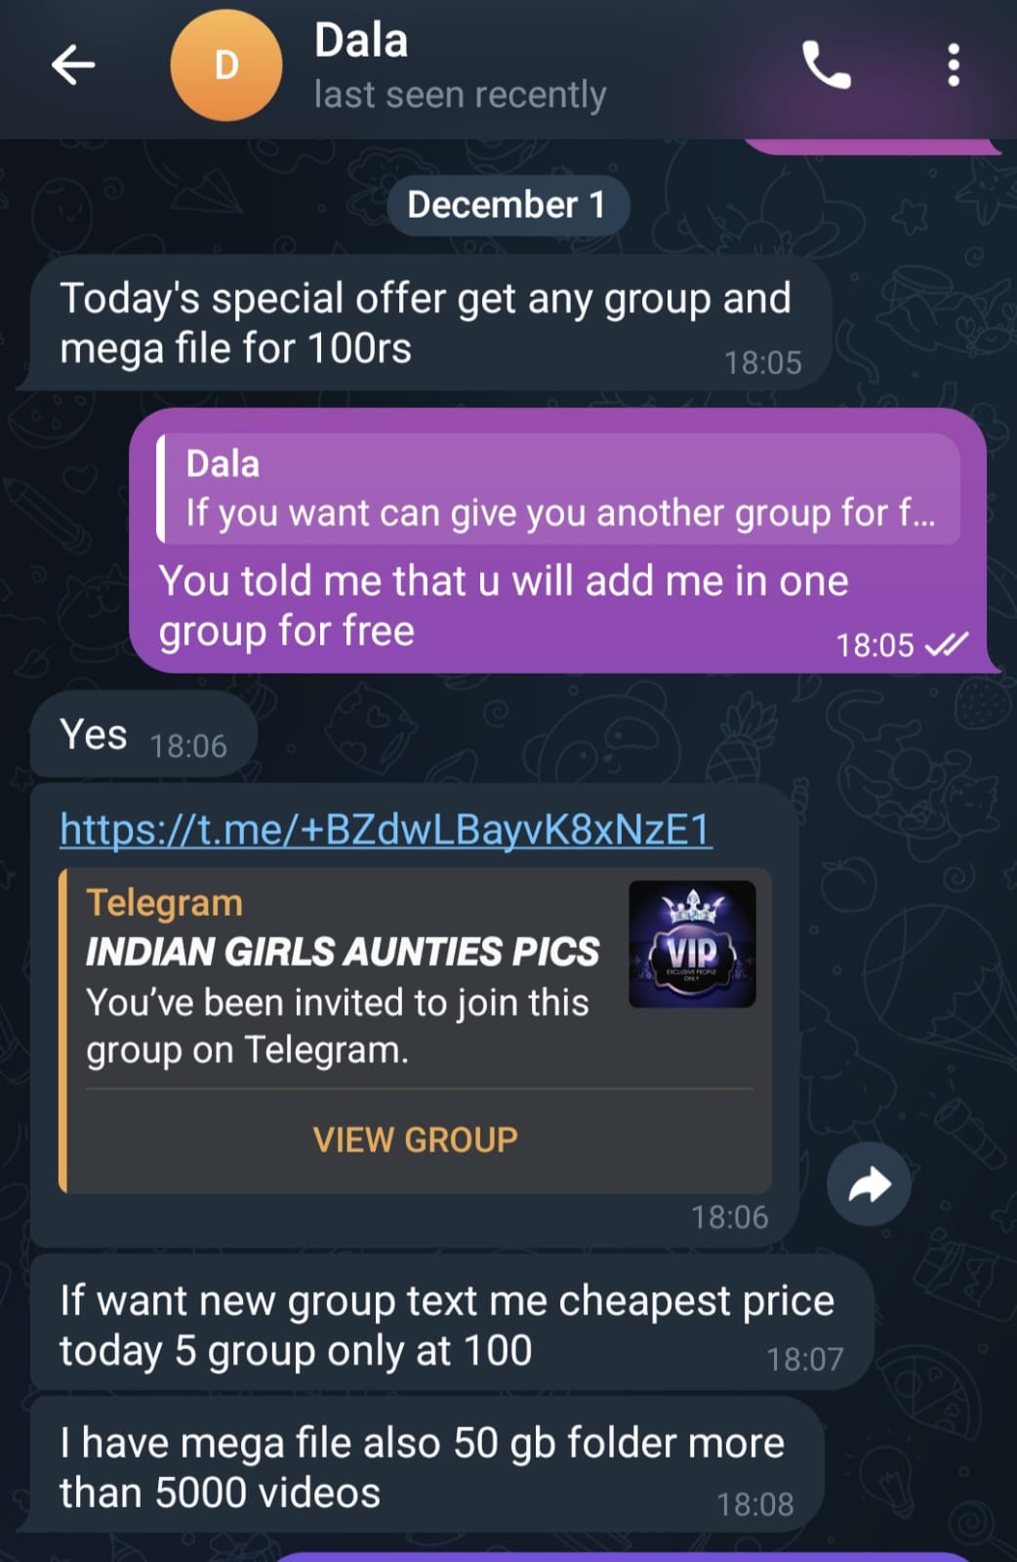Select the purple "group for free" message
The width and height of the screenshot is (1017, 1562).
(558, 541)
